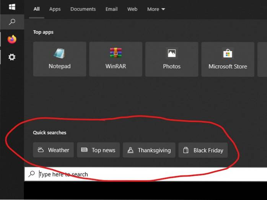Focus the 'Type here to search' field

click(145, 174)
